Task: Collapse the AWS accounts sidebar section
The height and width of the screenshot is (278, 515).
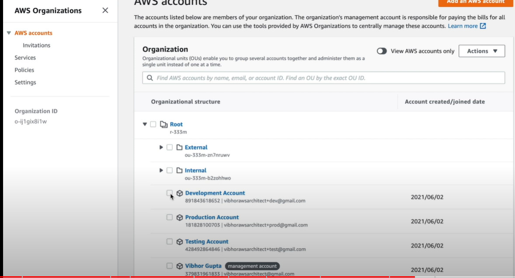Action: point(9,33)
